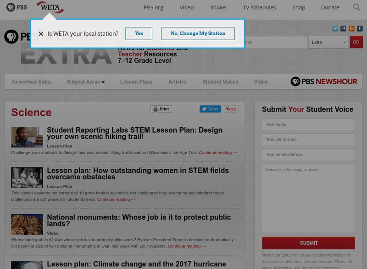Confirm WETA with the Yes button
The image size is (367, 269).
click(139, 33)
